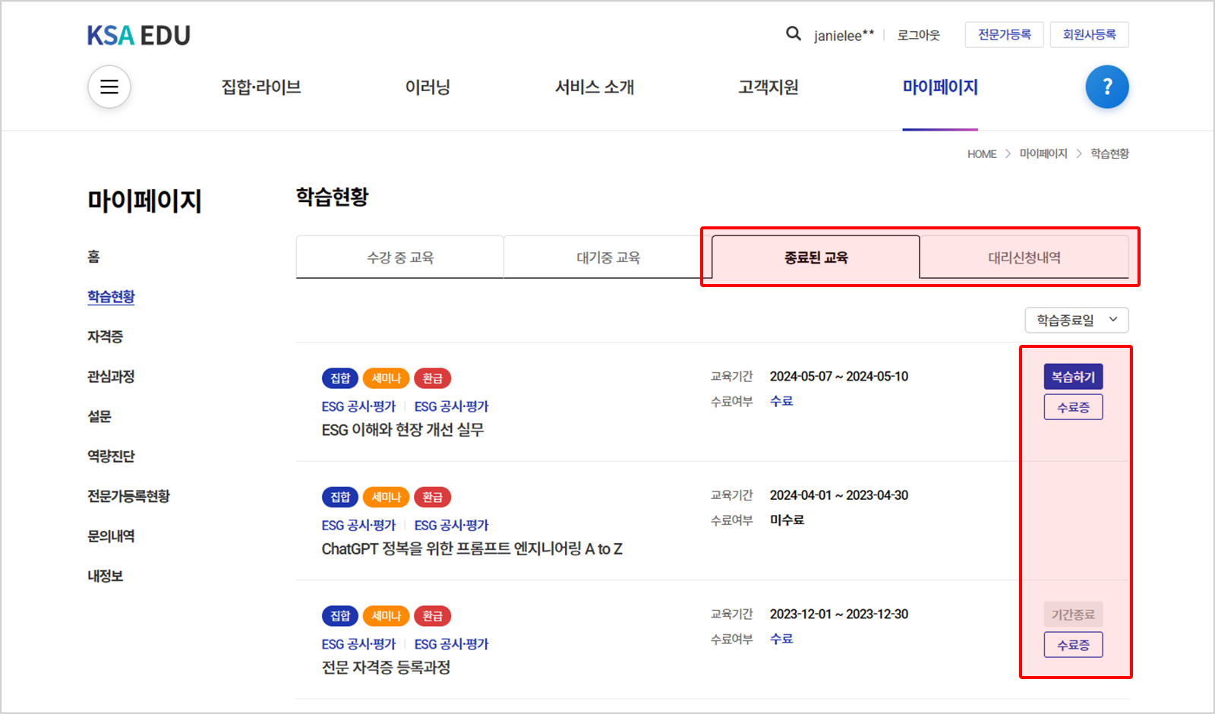Viewport: 1215px width, 714px height.
Task: Switch to the 수강 중 교육 tab
Action: tap(400, 257)
